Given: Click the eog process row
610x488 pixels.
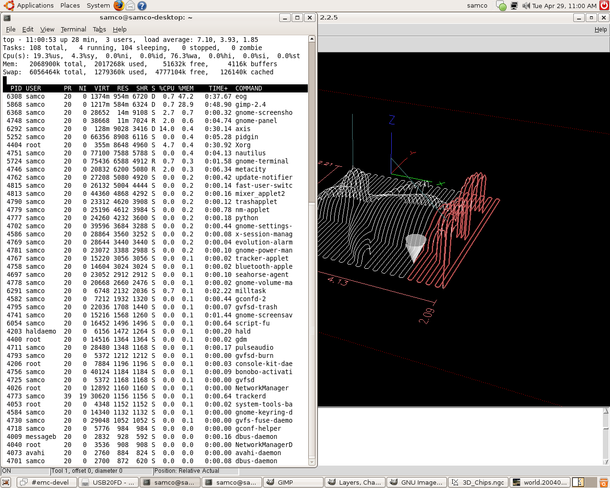Looking at the screenshot, I should pyautogui.click(x=155, y=96).
